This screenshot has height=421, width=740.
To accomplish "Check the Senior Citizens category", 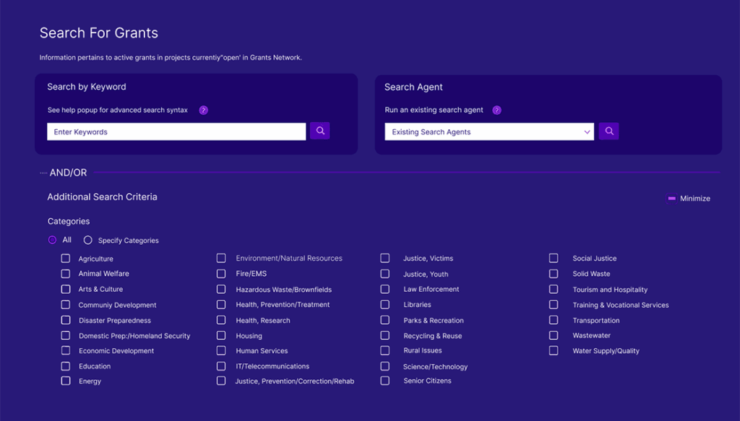I will click(x=385, y=381).
